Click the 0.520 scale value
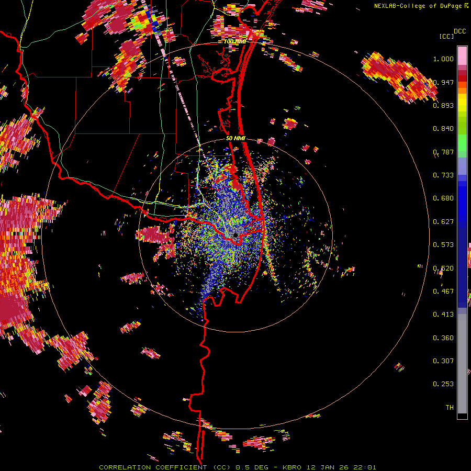Screen dimensions: 471x471 click(443, 268)
